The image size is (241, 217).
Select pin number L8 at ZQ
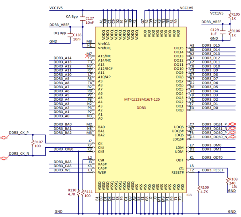[x=192, y=166]
